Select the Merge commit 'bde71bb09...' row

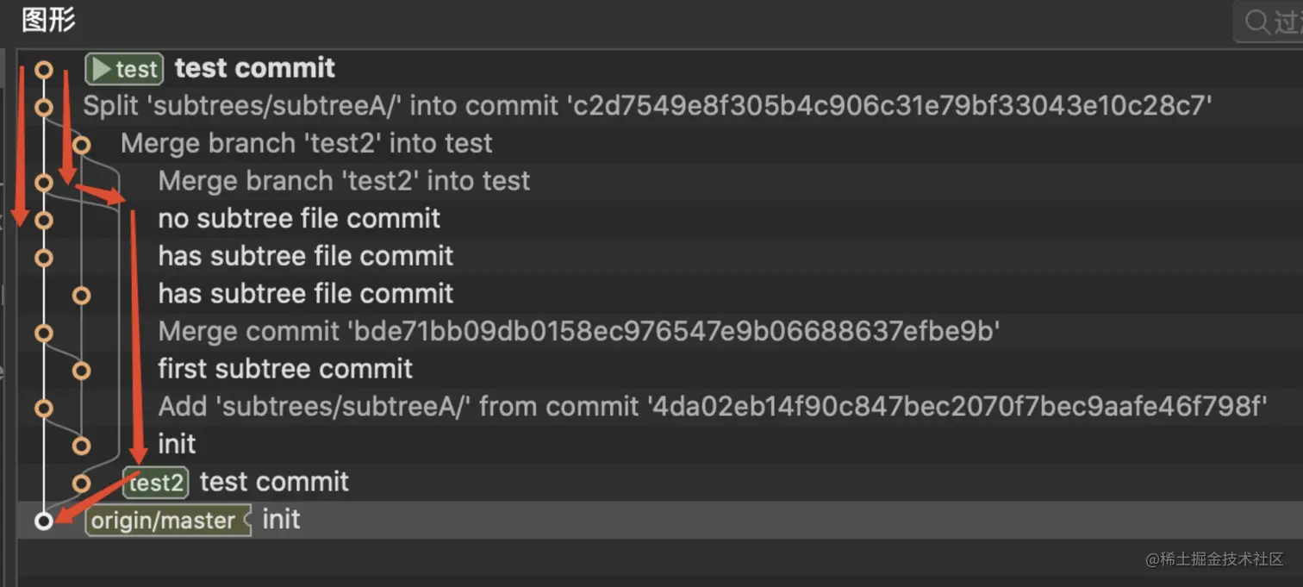[660, 331]
